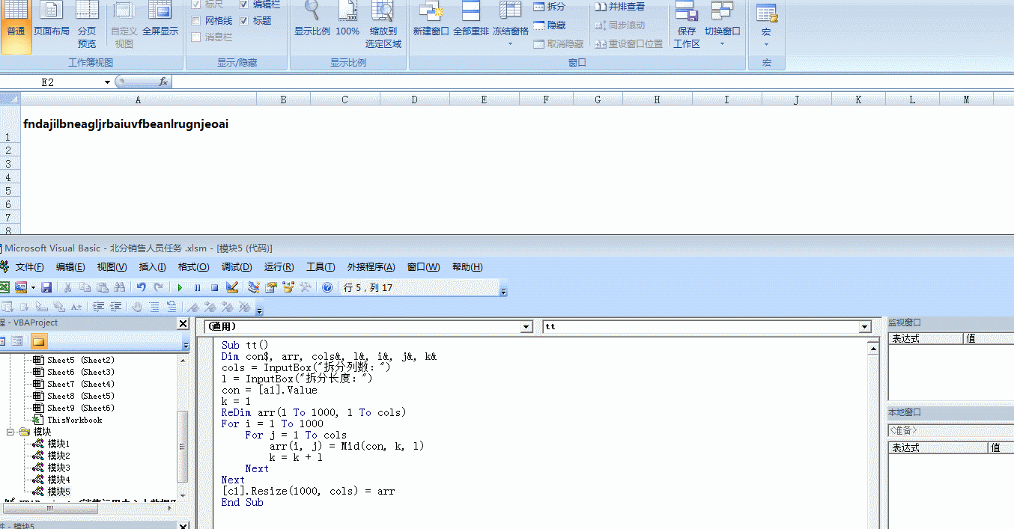Screen dimensions: 1014x529
Task: Click the Design Mode icon
Action: 231,287
